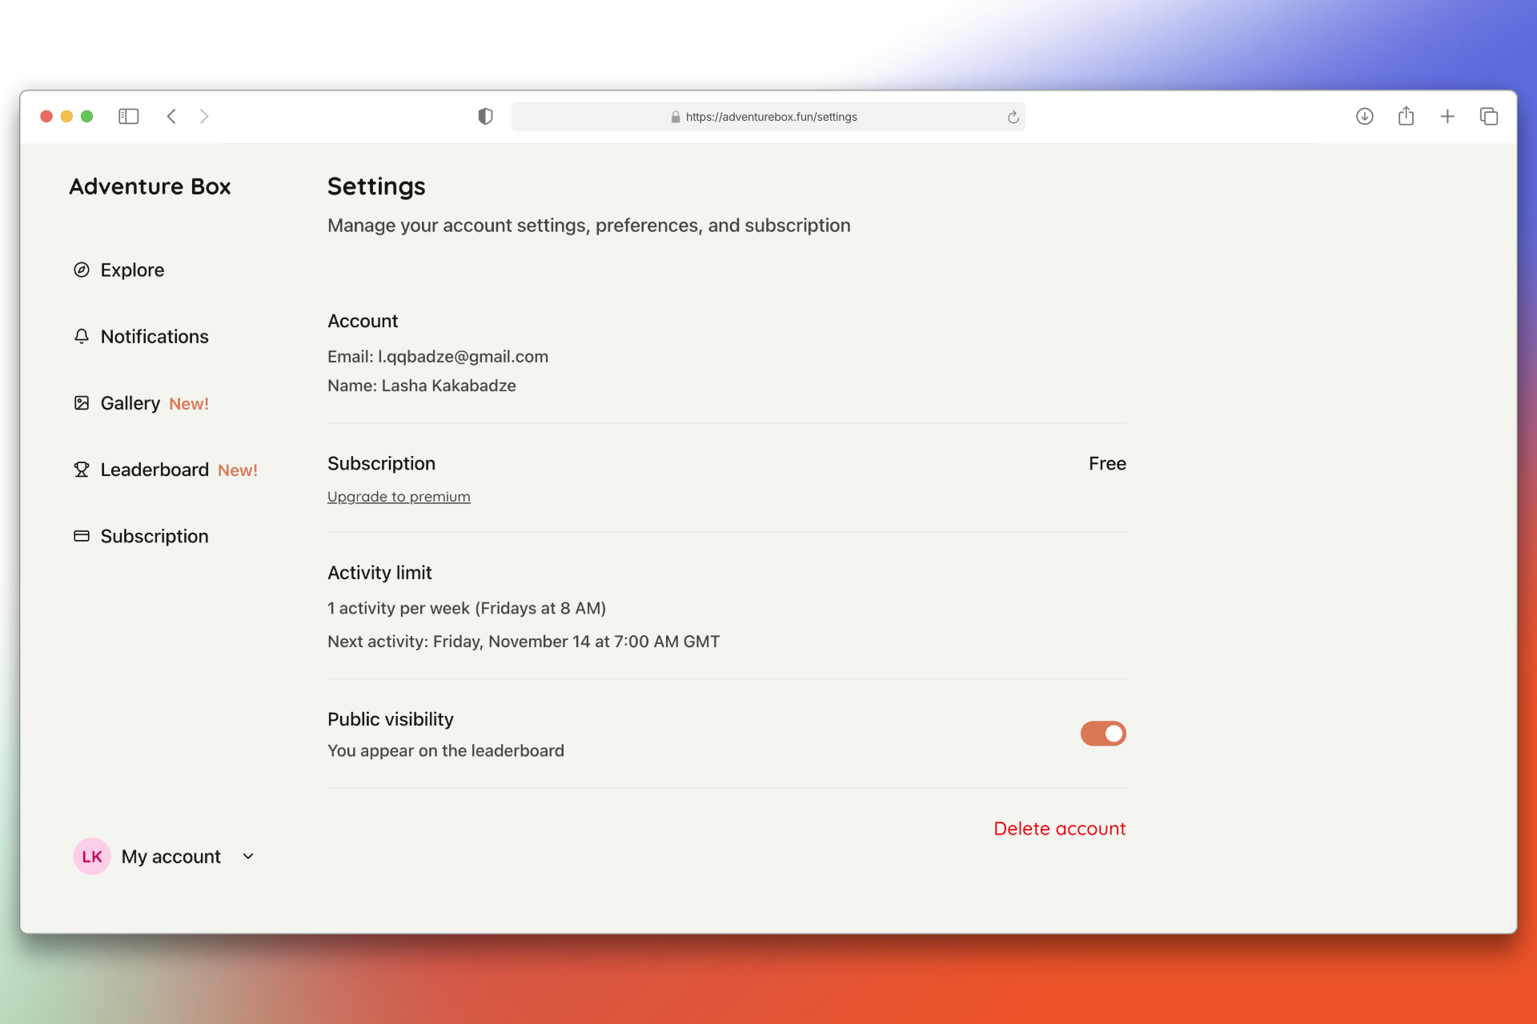Select Notifications in the sidebar

(155, 337)
